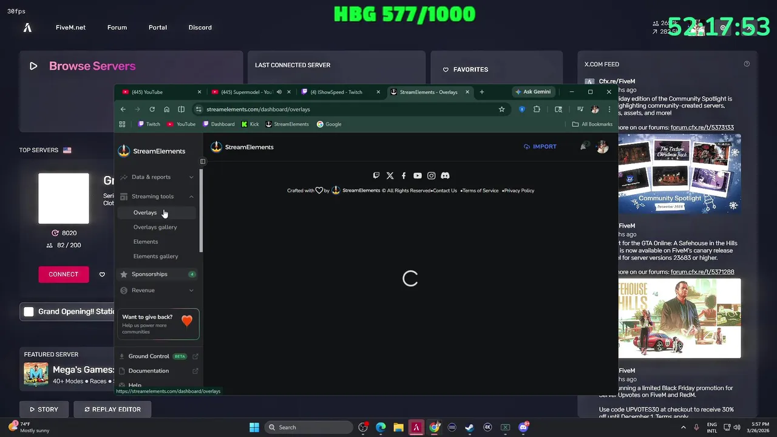Open Microsoft Edge from the taskbar
The height and width of the screenshot is (437, 777).
pyautogui.click(x=381, y=427)
